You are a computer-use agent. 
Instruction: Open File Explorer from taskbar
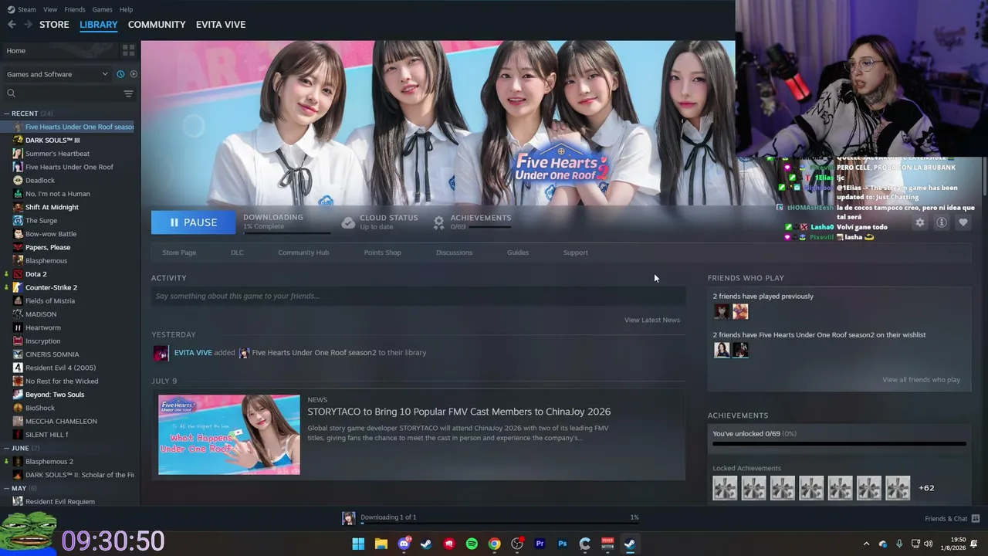(x=381, y=544)
